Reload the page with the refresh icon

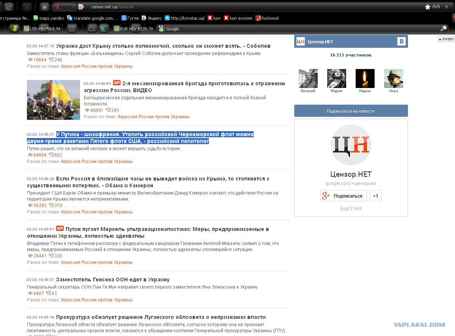click(9, 7)
